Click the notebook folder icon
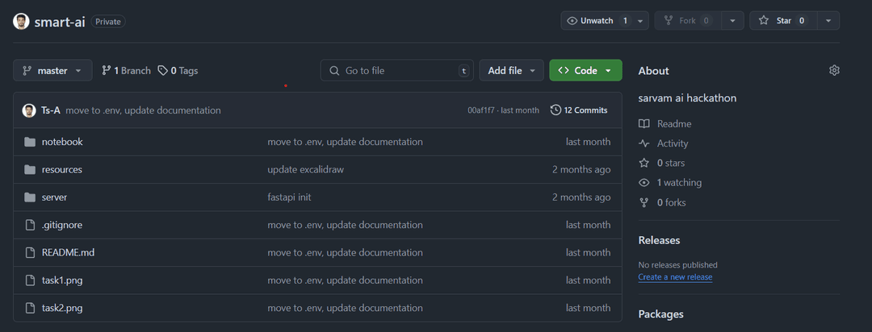Screen dimensions: 872x332 point(30,142)
